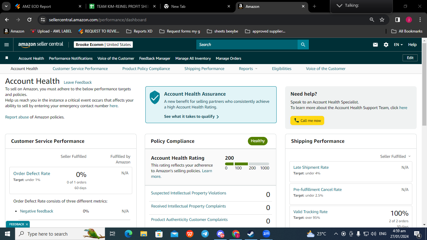The height and width of the screenshot is (240, 427).
Task: Click the magnifier search button in Seller Central
Action: tap(303, 45)
